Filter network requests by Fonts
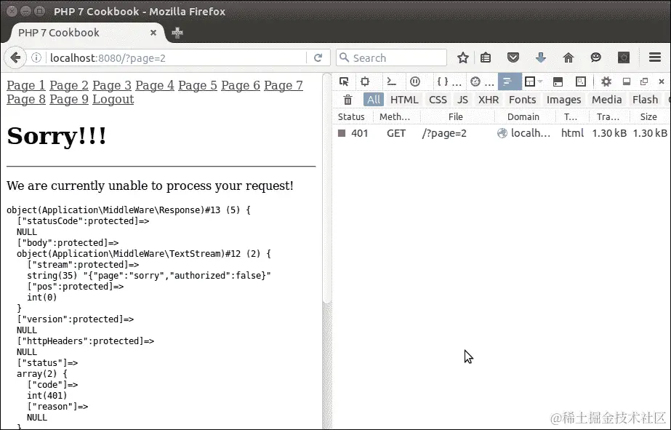The image size is (671, 430). point(523,100)
